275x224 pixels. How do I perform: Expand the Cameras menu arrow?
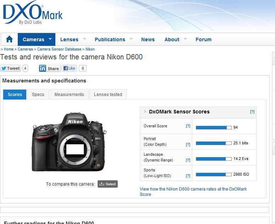point(50,39)
